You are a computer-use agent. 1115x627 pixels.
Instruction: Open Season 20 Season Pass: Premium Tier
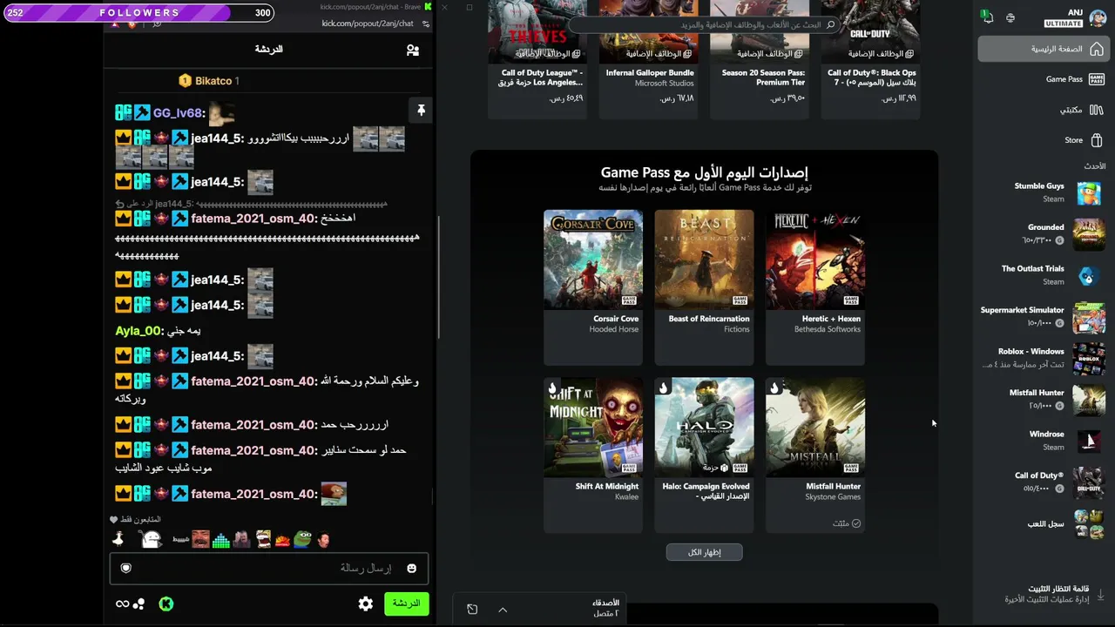click(x=760, y=59)
